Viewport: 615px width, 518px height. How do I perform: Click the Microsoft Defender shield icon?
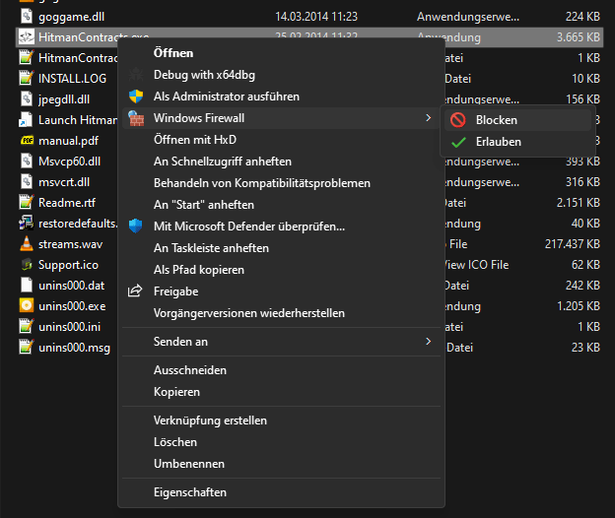tap(136, 227)
